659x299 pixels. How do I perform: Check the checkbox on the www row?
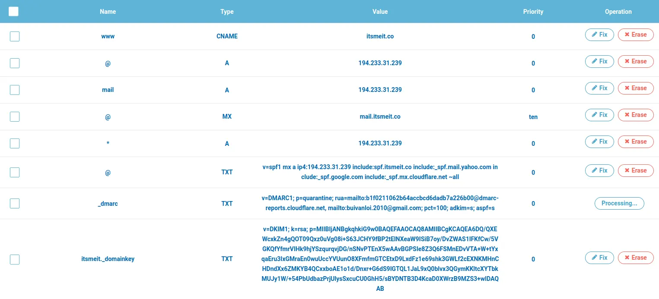pyautogui.click(x=14, y=36)
